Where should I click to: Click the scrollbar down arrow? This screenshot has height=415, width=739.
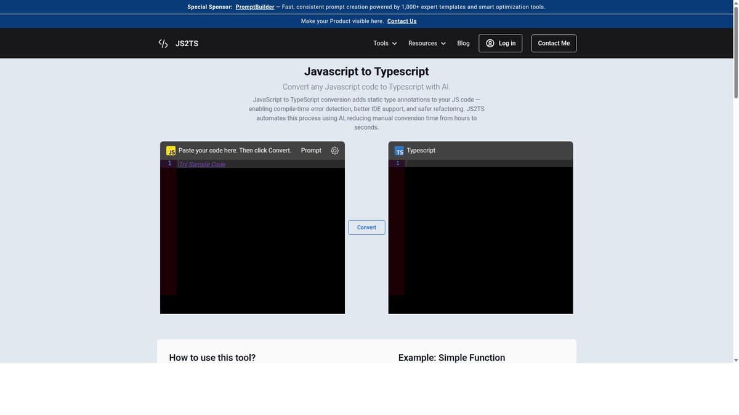(x=735, y=360)
